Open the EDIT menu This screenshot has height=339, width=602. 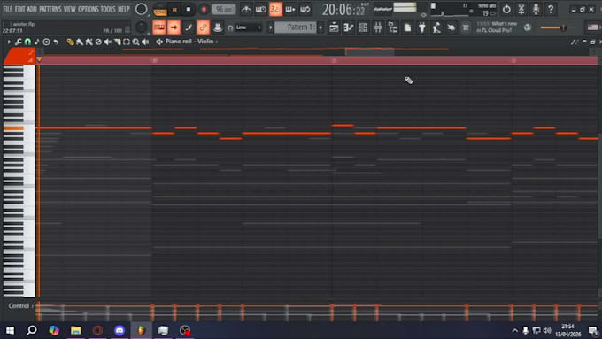(x=20, y=9)
